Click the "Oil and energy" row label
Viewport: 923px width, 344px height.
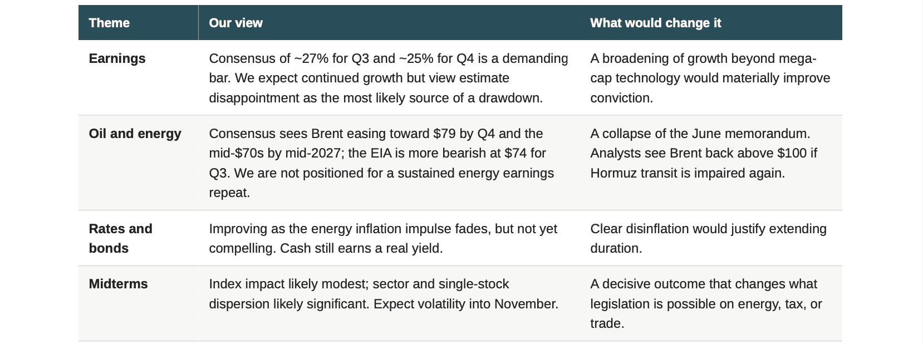[135, 134]
